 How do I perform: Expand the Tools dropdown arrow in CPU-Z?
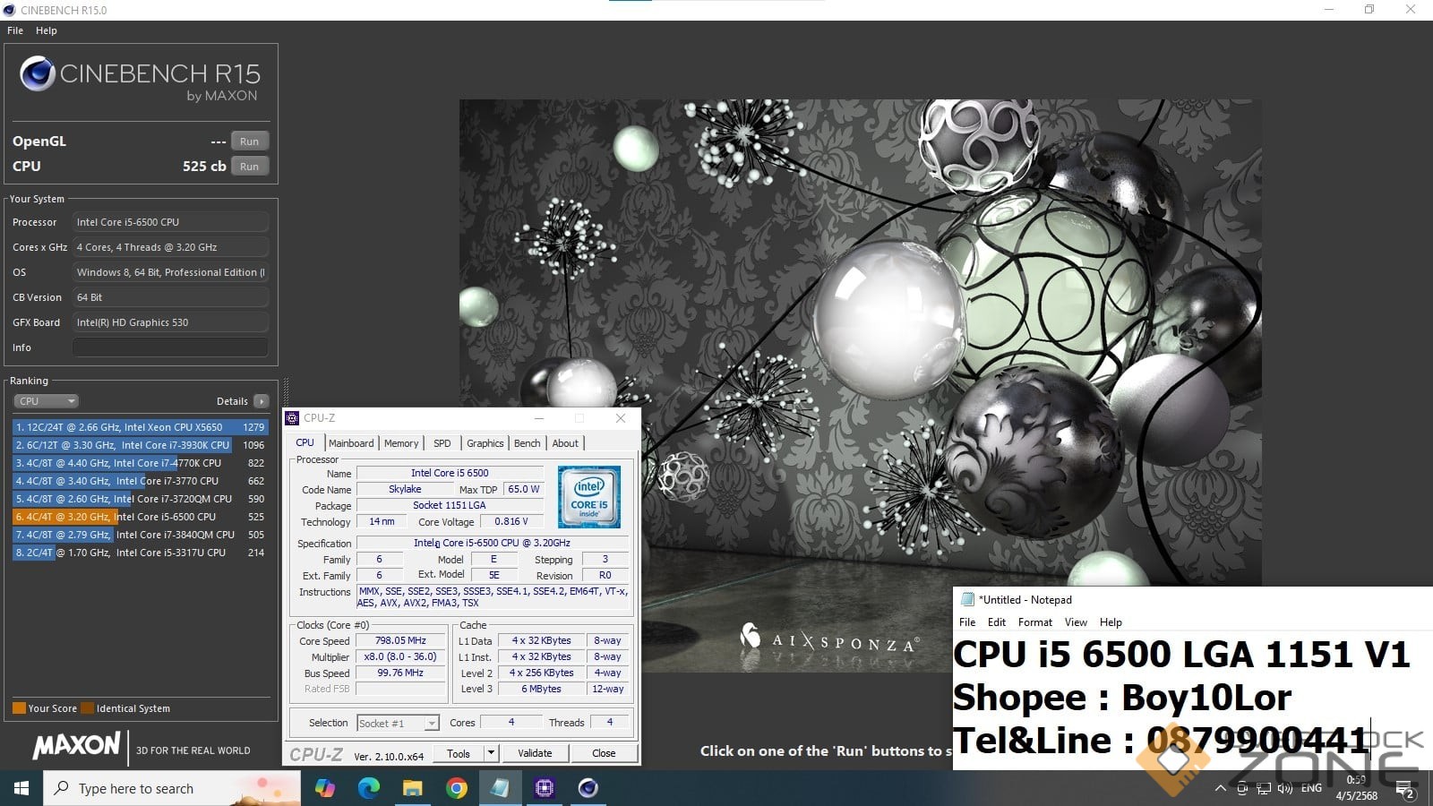click(491, 753)
